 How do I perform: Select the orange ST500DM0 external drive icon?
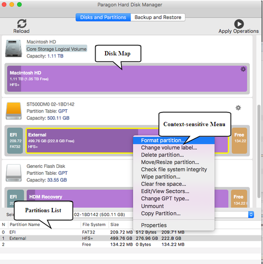point(14,111)
